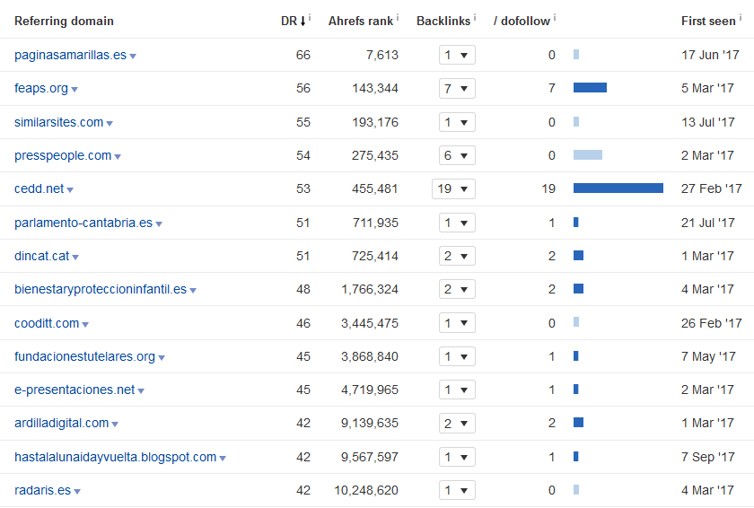Sort by the Referring domain column header
The width and height of the screenshot is (754, 508).
[x=64, y=22]
